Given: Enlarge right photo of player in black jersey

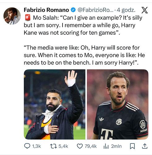Looking at the screenshot, I should [x=118, y=104].
